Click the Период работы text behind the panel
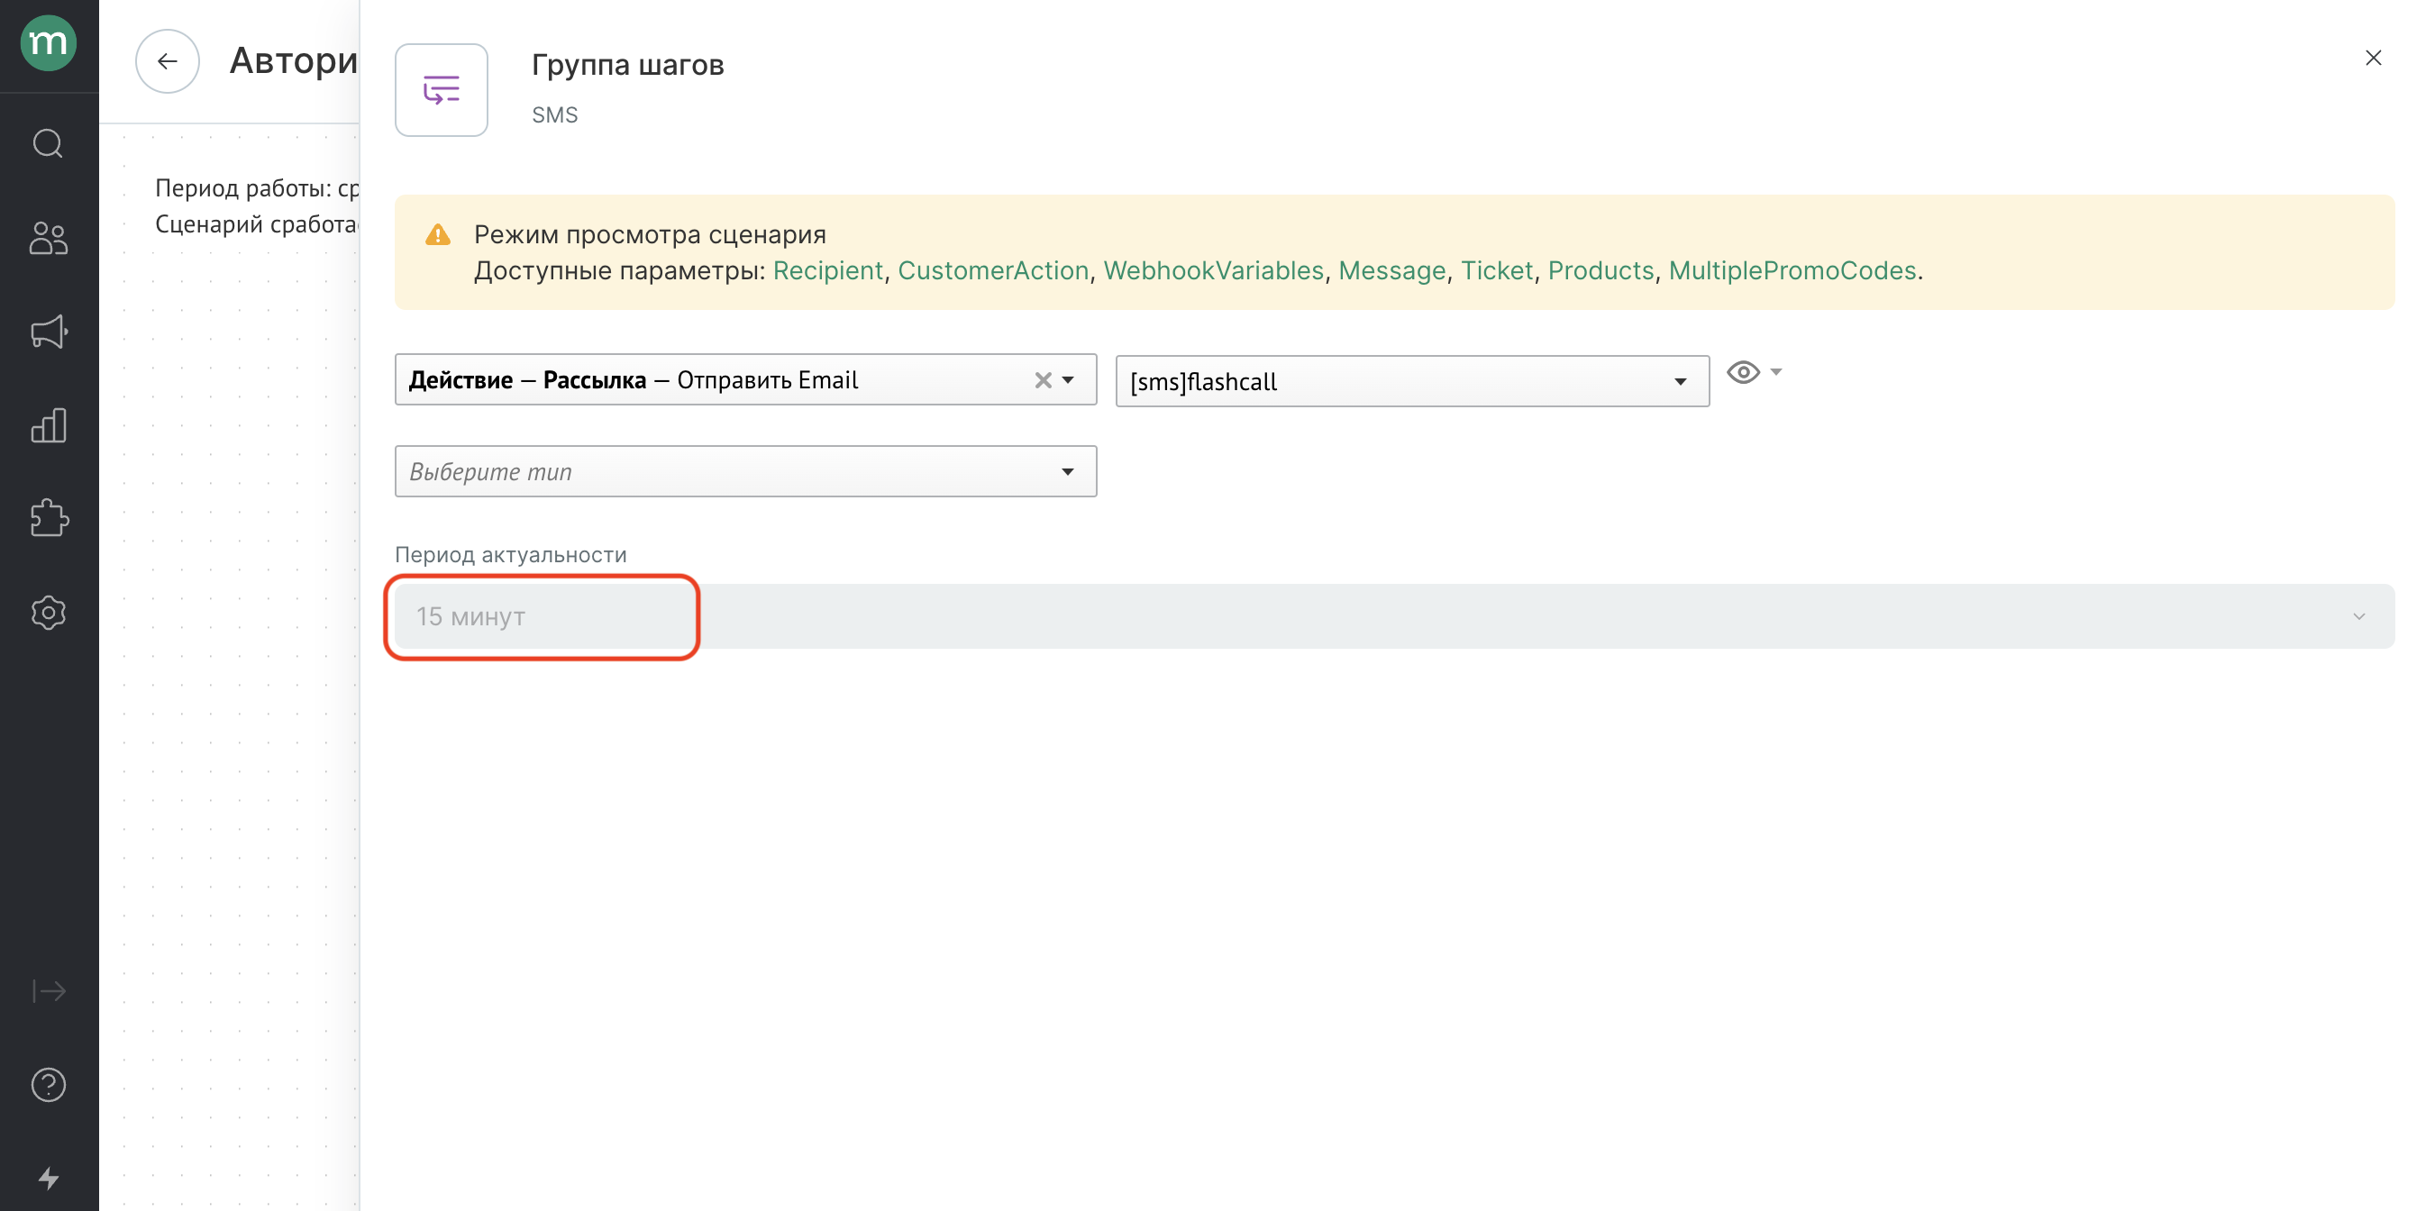Image resolution: width=2426 pixels, height=1211 pixels. pos(257,188)
